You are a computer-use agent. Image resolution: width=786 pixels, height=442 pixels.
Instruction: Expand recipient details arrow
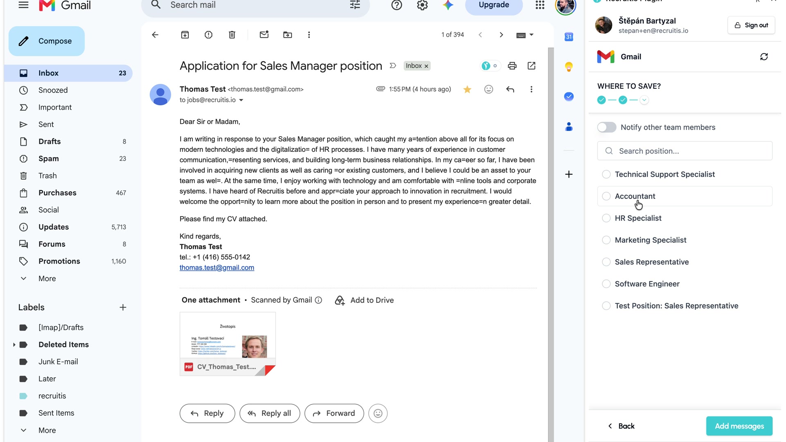point(241,100)
